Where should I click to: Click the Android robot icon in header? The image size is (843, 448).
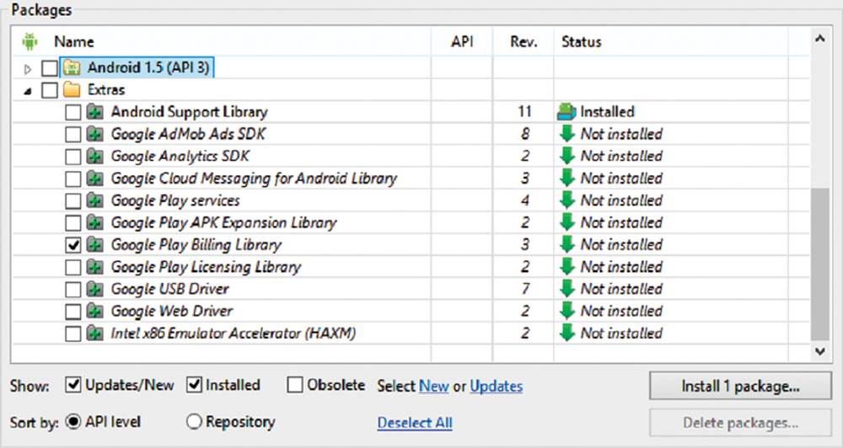tap(30, 40)
